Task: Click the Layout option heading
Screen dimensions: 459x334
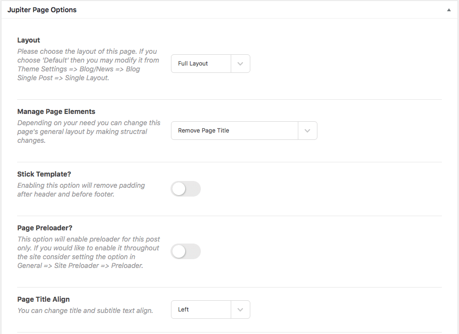Action: pos(29,40)
